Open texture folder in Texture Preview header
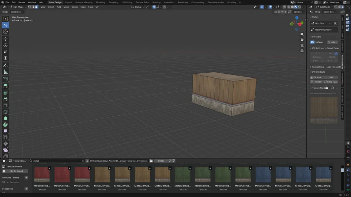 click(327, 88)
